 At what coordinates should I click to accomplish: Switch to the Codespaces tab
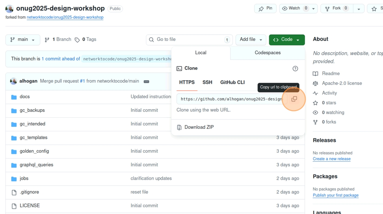(268, 53)
